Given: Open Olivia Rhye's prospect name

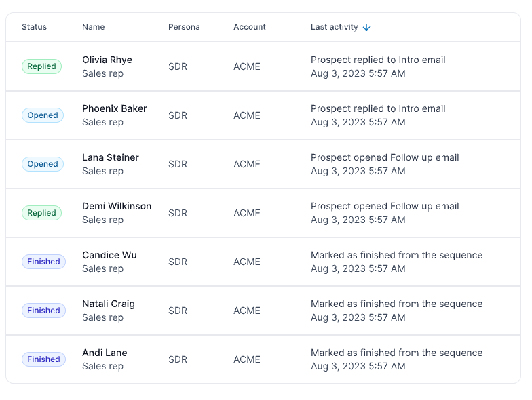Looking at the screenshot, I should coord(107,60).
